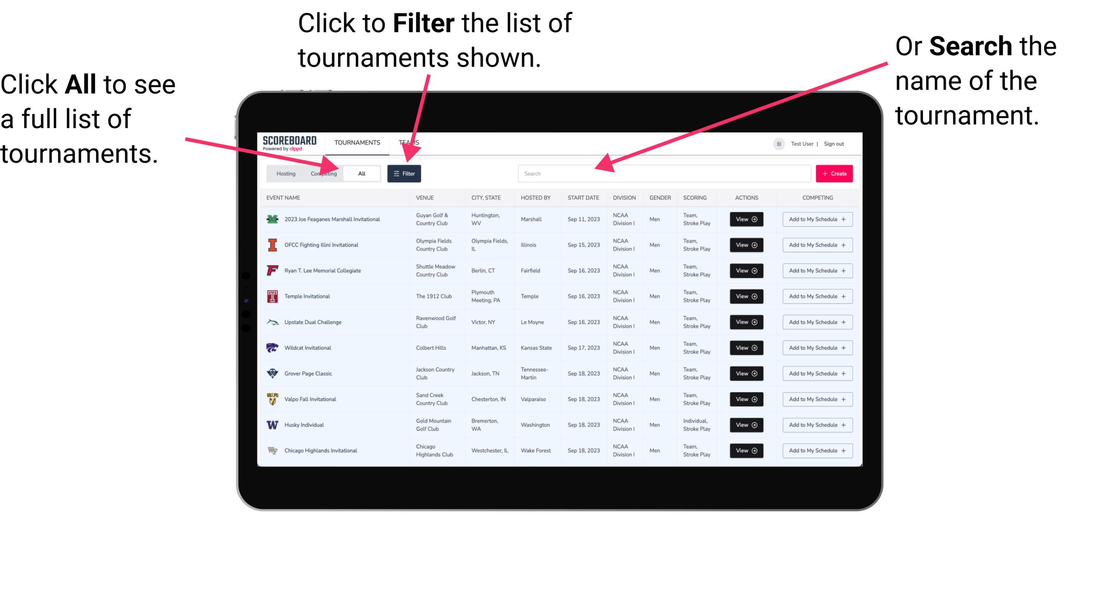View the Wildcat Invitational tournament details
This screenshot has width=1118, height=601.
tap(745, 348)
